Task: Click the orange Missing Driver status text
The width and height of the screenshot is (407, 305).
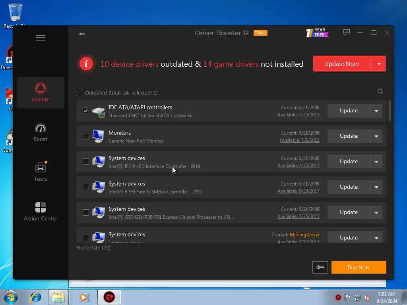Action: [x=305, y=235]
